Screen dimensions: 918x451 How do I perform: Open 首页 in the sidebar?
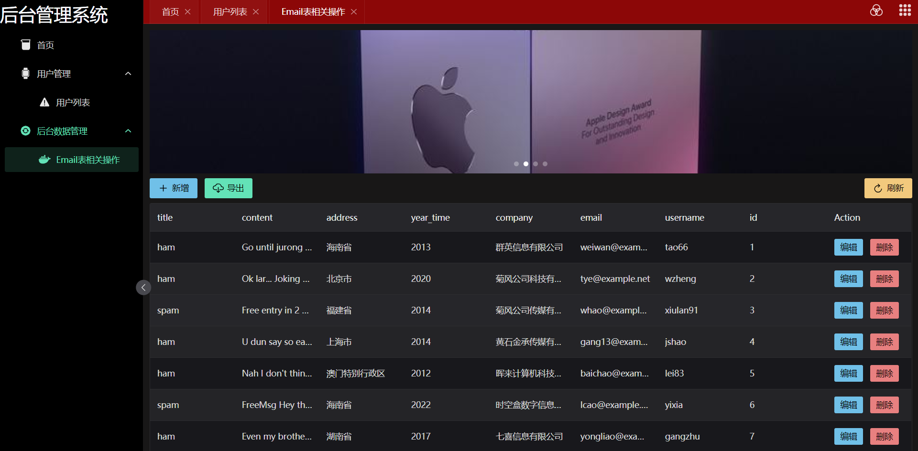coord(72,45)
